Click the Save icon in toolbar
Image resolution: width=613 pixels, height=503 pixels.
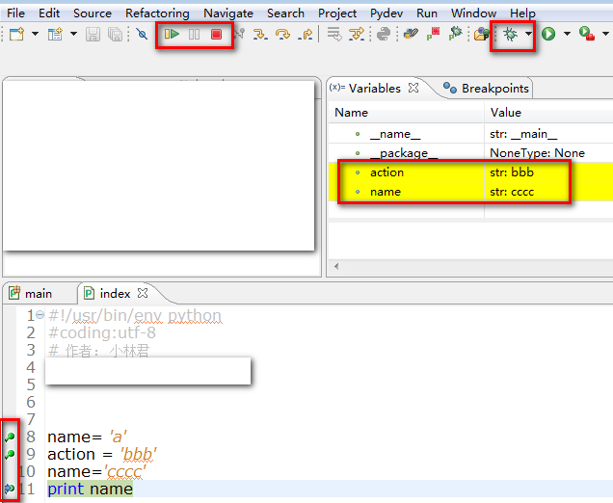[93, 34]
